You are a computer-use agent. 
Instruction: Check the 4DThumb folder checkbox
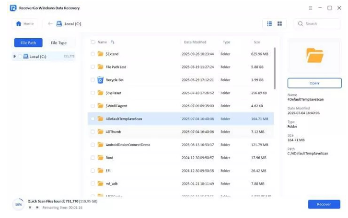pyautogui.click(x=93, y=131)
